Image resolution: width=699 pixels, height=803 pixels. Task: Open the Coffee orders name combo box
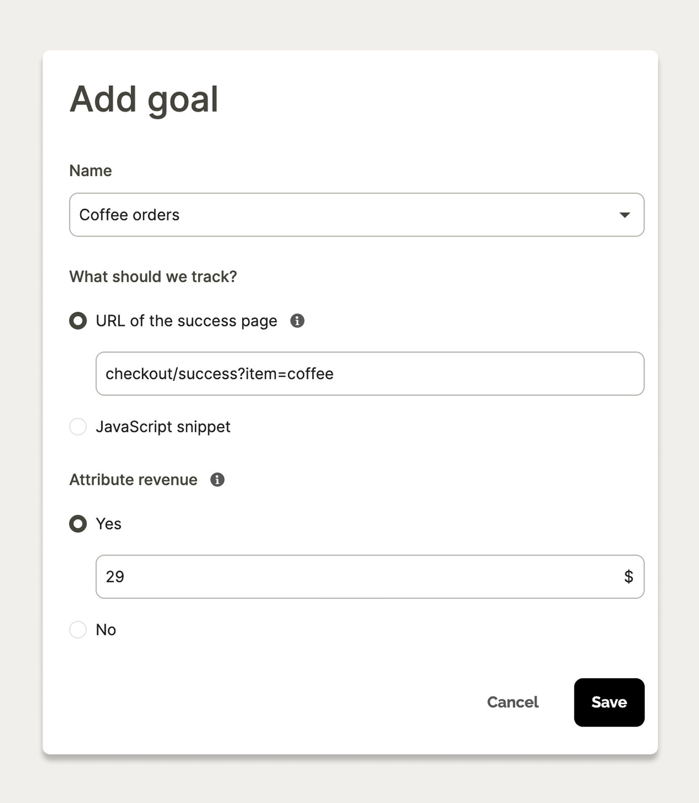click(344, 215)
